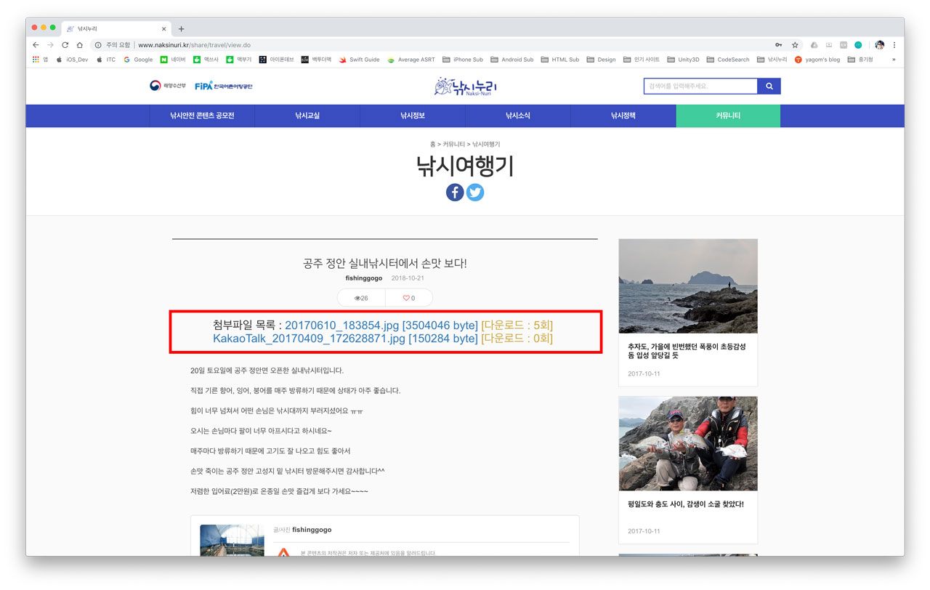Open the Chrome three-dot menu
The height and width of the screenshot is (590, 930).
pos(895,44)
